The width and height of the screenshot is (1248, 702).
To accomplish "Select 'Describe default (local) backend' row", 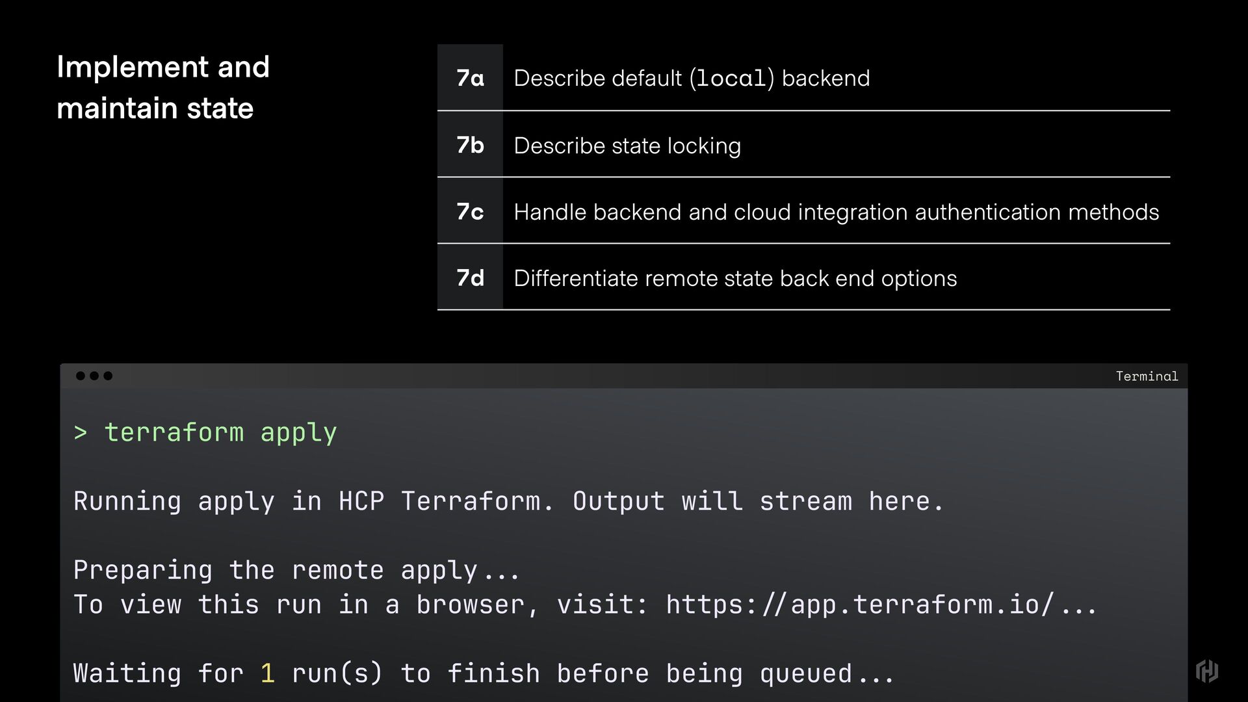I will (x=803, y=77).
